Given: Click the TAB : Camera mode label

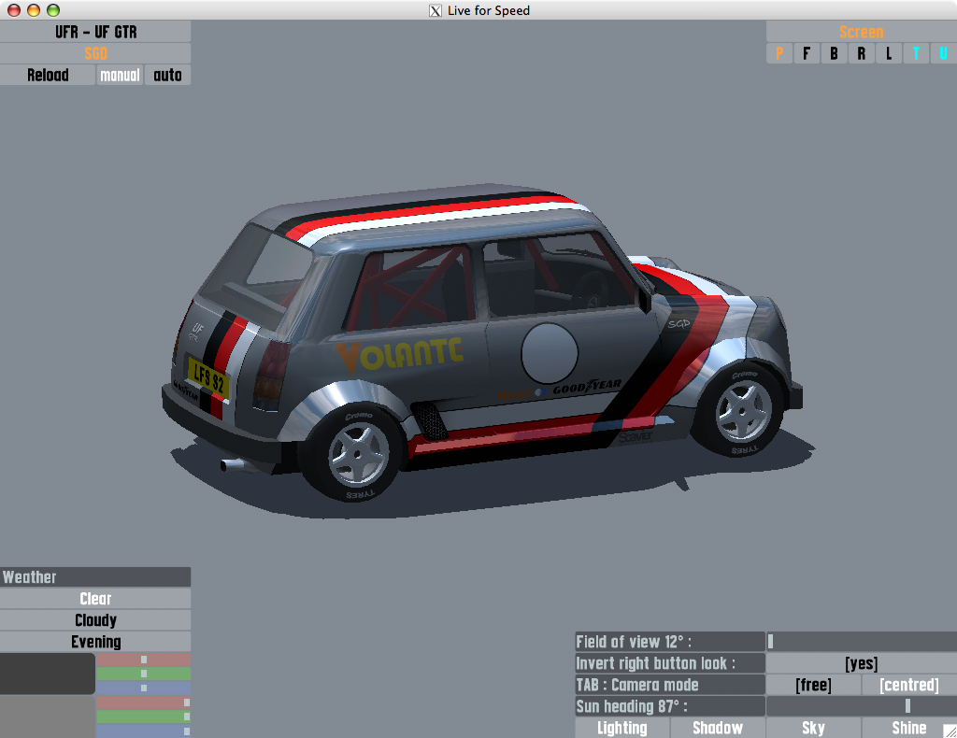Looking at the screenshot, I should (x=669, y=685).
